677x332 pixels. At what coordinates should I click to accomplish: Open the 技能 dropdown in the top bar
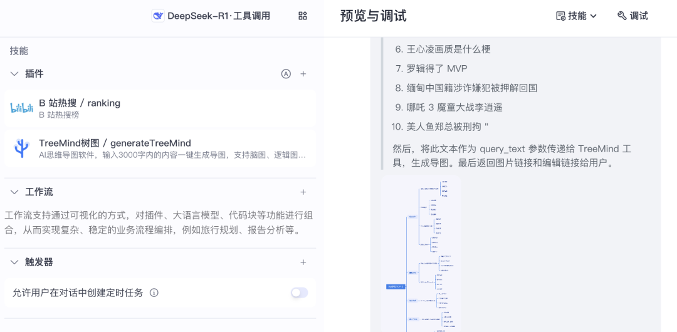click(x=576, y=16)
